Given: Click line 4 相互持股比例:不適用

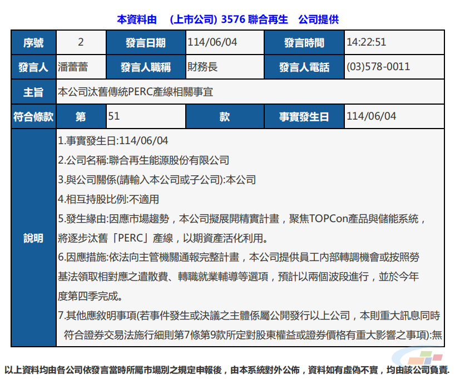Looking at the screenshot, I should point(108,199).
